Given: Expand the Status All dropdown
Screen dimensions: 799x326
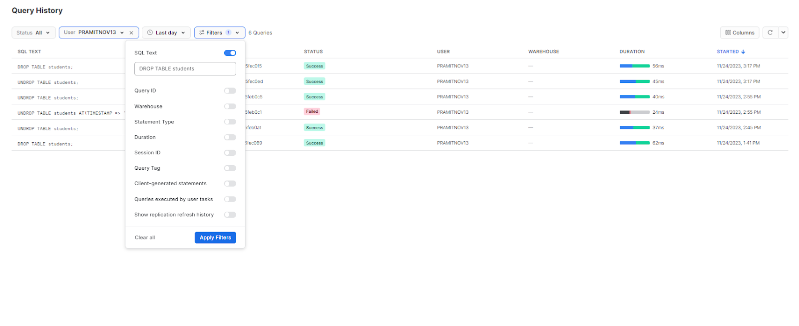Looking at the screenshot, I should click(33, 32).
